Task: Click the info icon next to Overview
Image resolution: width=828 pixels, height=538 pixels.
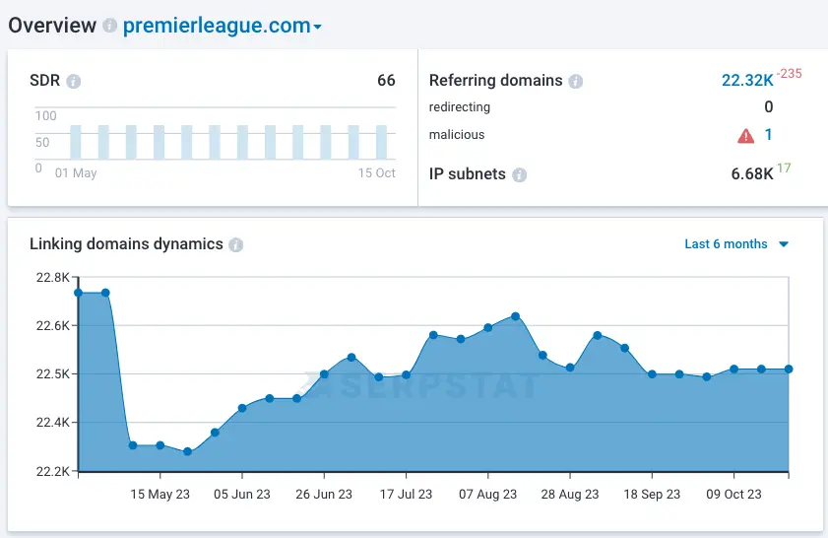Action: click(109, 27)
